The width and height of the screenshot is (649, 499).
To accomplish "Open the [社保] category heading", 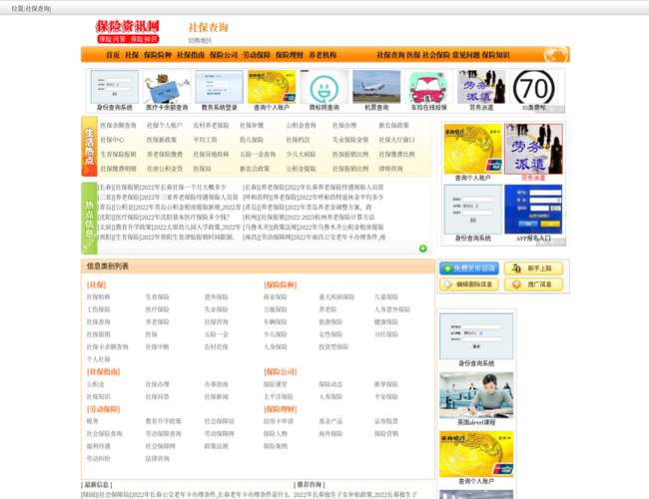I will (x=97, y=285).
